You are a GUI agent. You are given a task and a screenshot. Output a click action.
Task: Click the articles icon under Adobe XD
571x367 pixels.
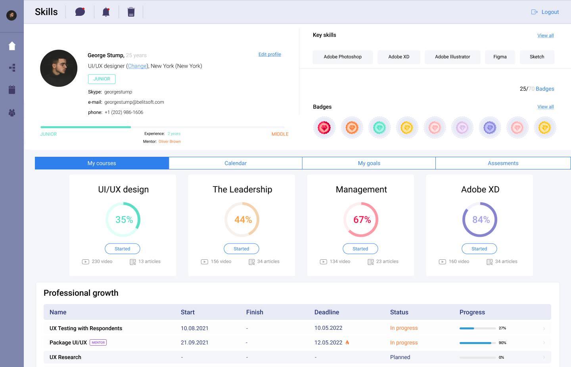tap(490, 262)
